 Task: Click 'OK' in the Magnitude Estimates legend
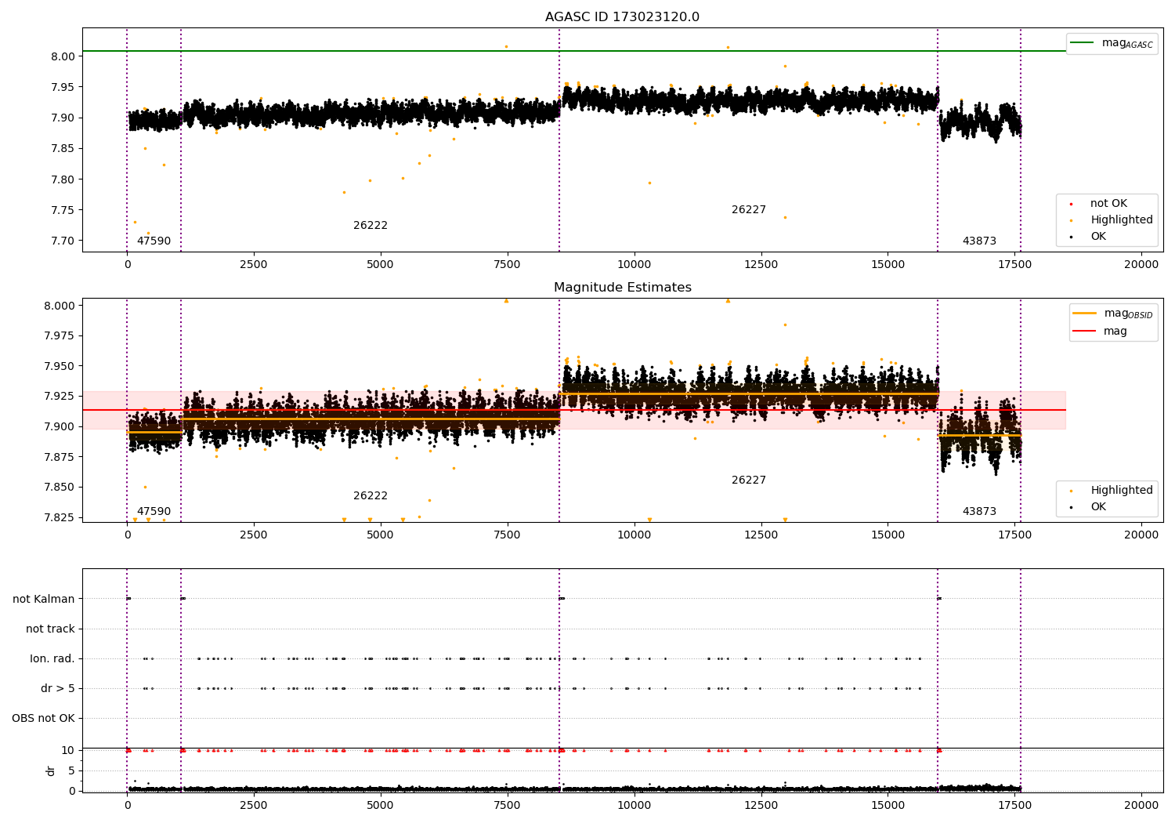click(x=1098, y=507)
